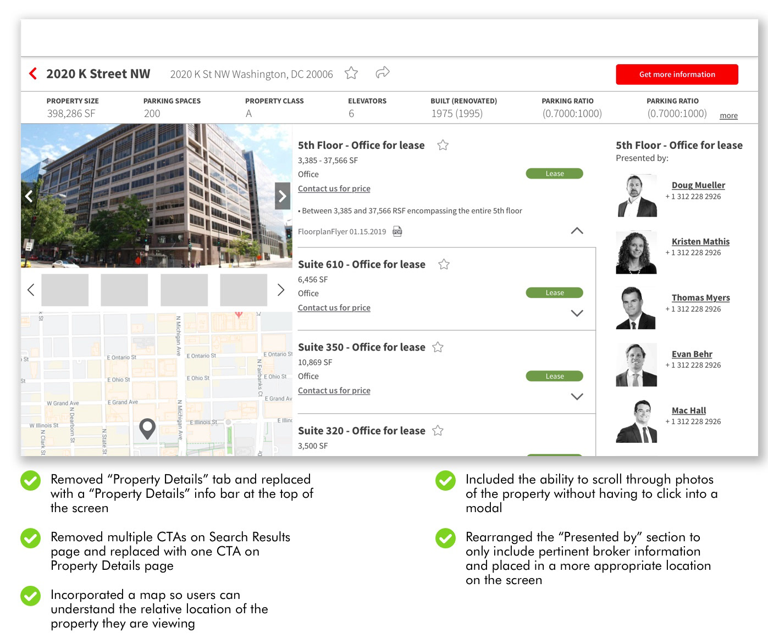768x644 pixels.
Task: Advance the thumbnail strip with the right chevron
Action: click(x=281, y=290)
